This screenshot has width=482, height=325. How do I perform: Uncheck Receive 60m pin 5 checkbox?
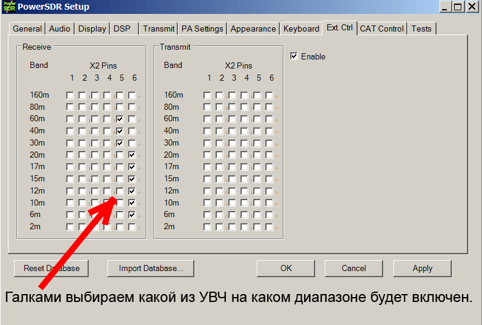pos(120,119)
